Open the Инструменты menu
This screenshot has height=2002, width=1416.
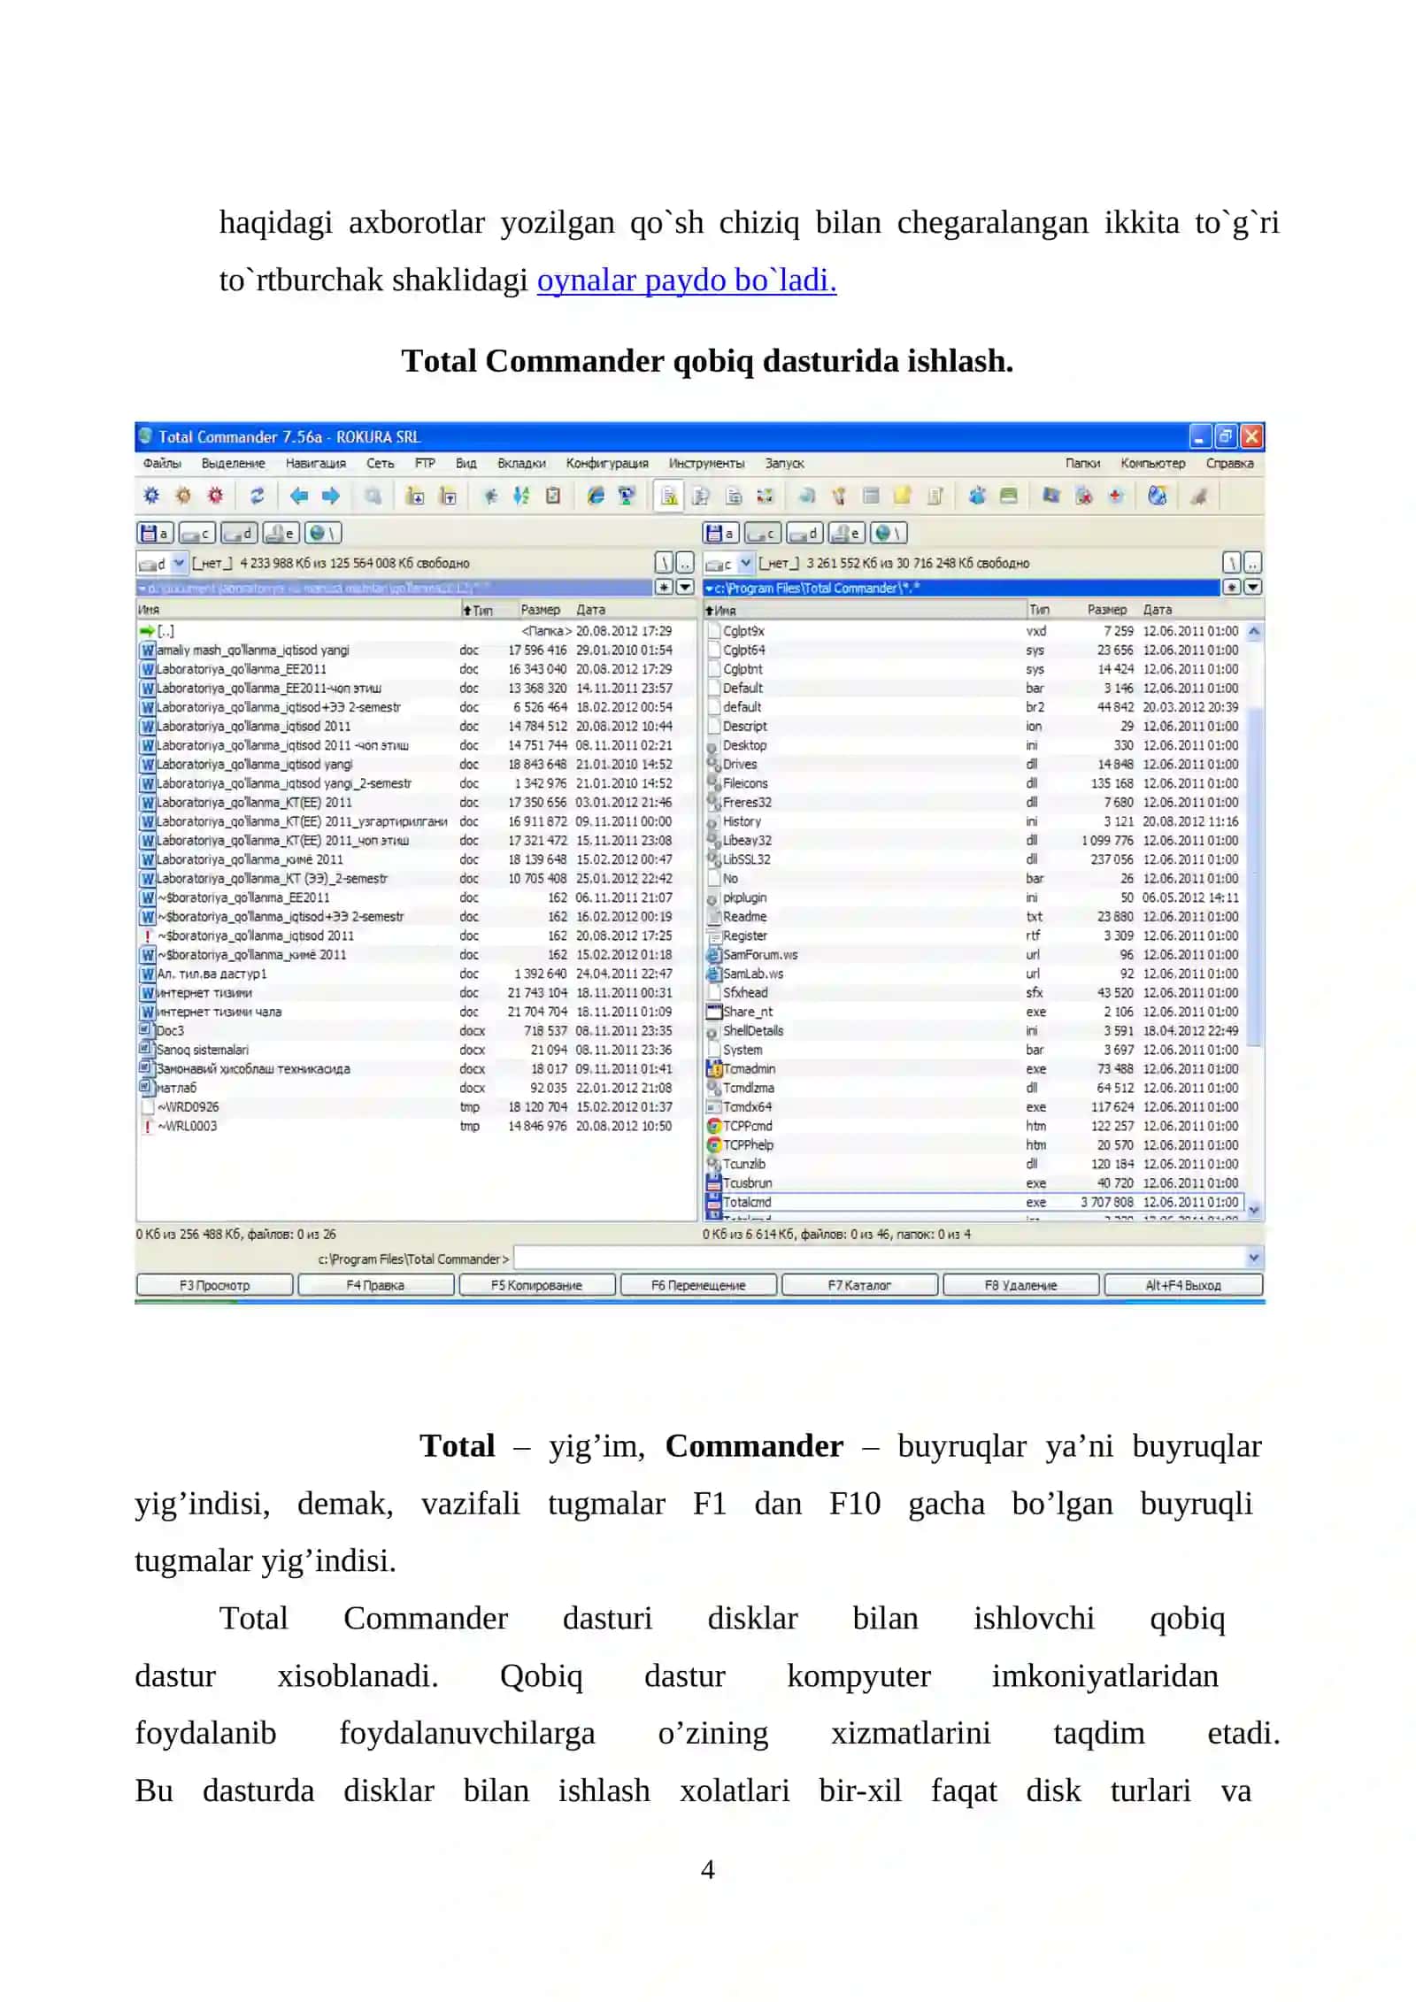[706, 463]
